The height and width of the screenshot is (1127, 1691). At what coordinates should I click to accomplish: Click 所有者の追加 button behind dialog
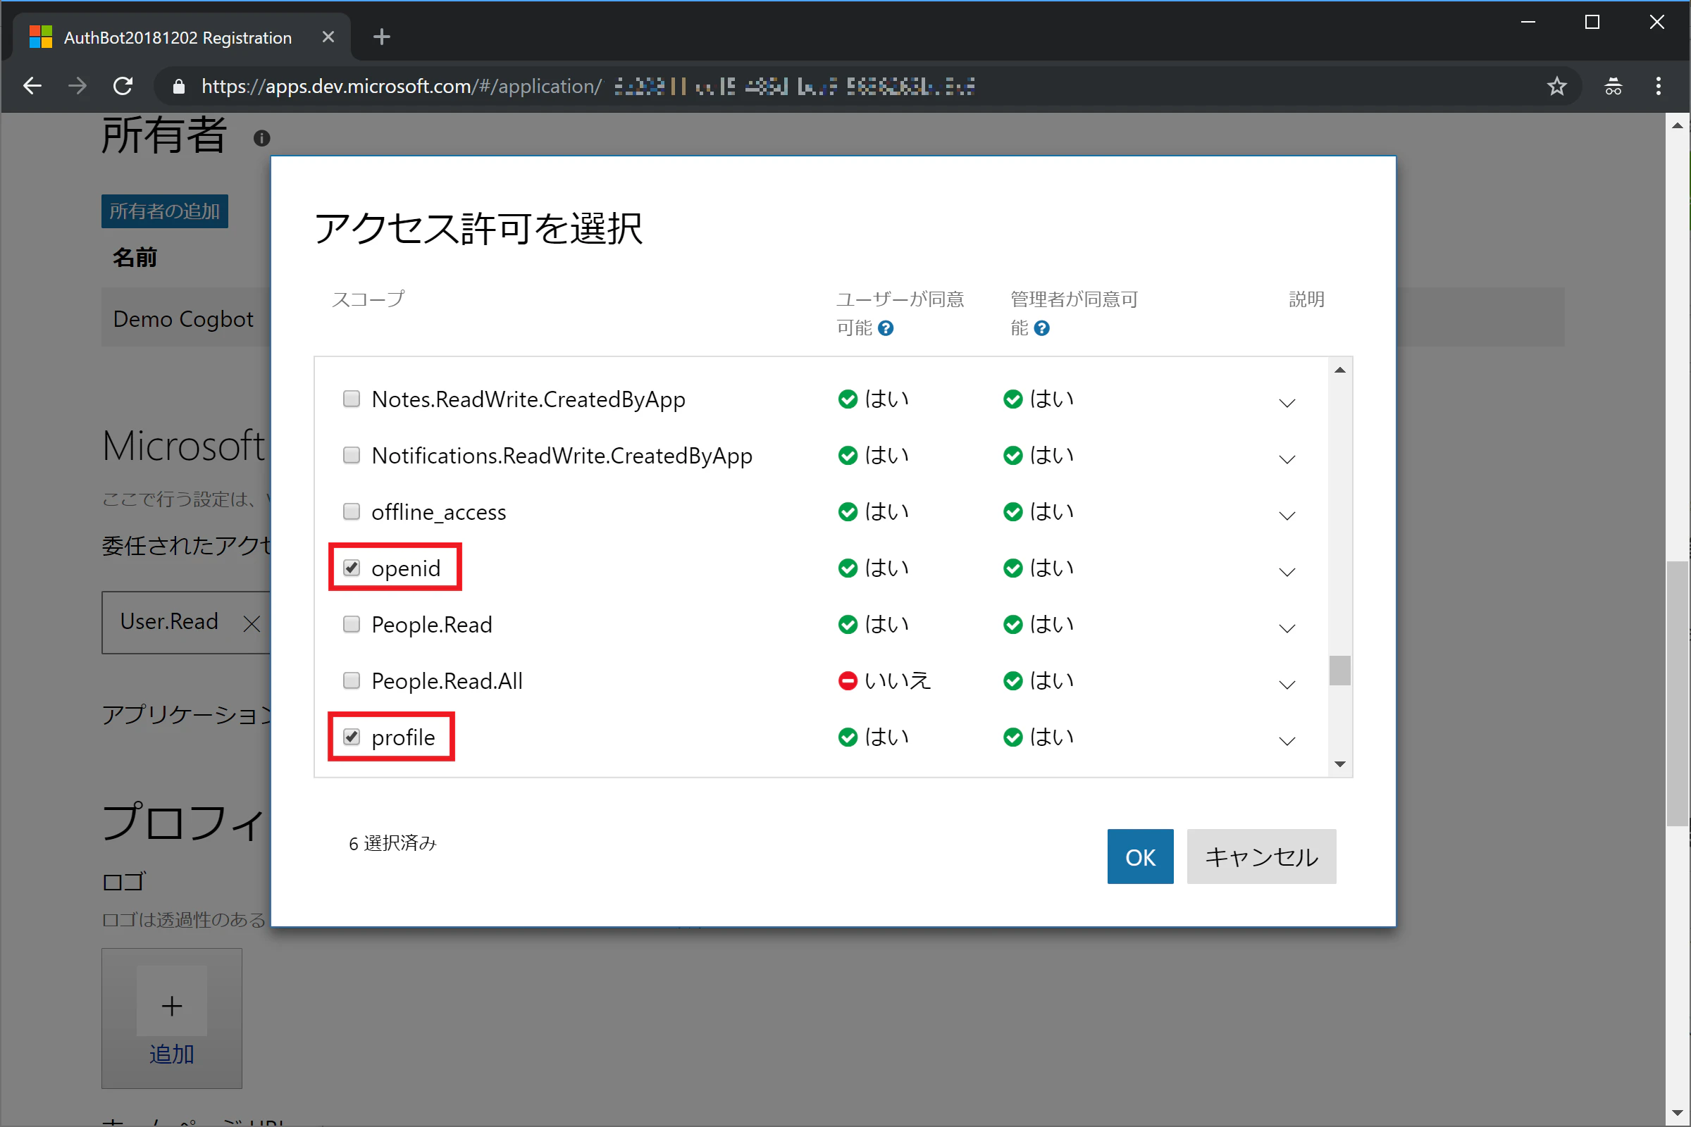coord(165,211)
